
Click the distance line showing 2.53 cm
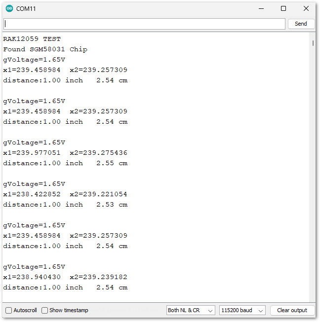tap(65, 205)
